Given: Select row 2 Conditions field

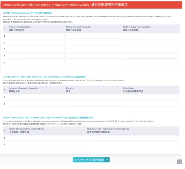Looking at the screenshot, I should [151, 104].
